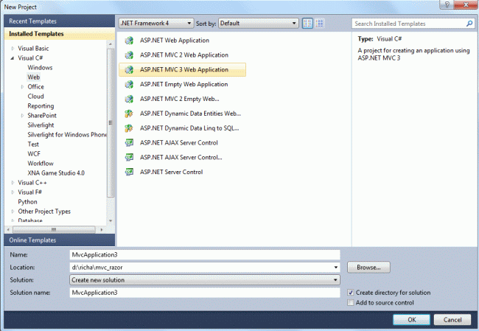Screen dimensions: 479x331
Task: Select ASP.NET Server Control template text
Action: [x=172, y=172]
